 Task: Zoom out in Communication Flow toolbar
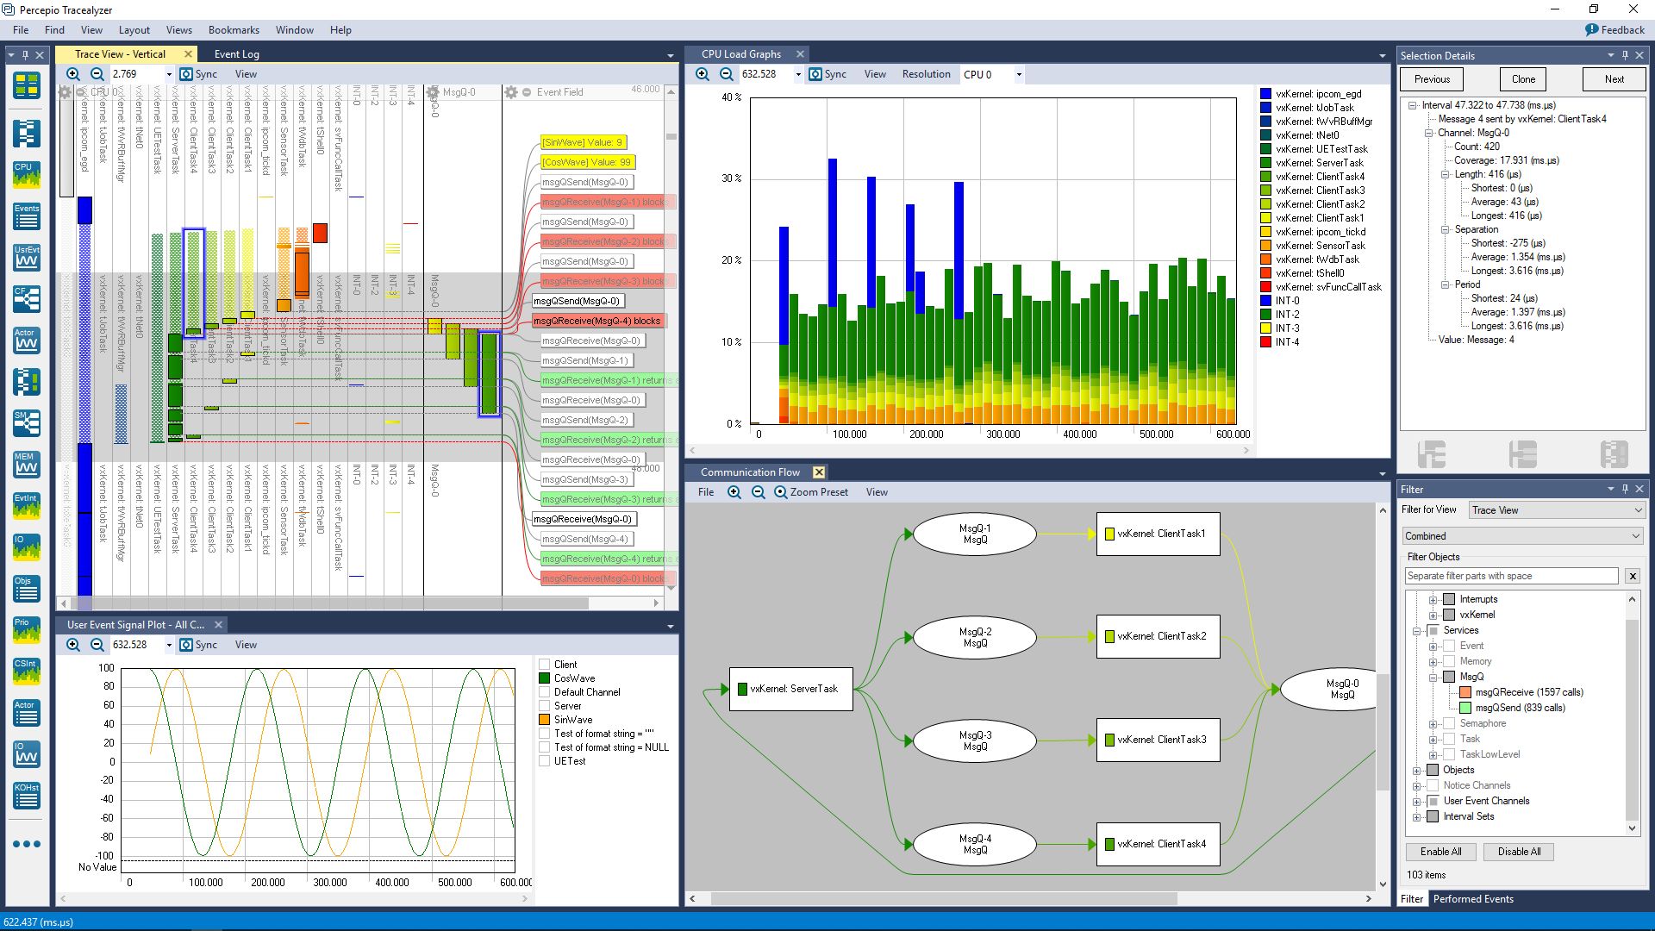(x=758, y=492)
